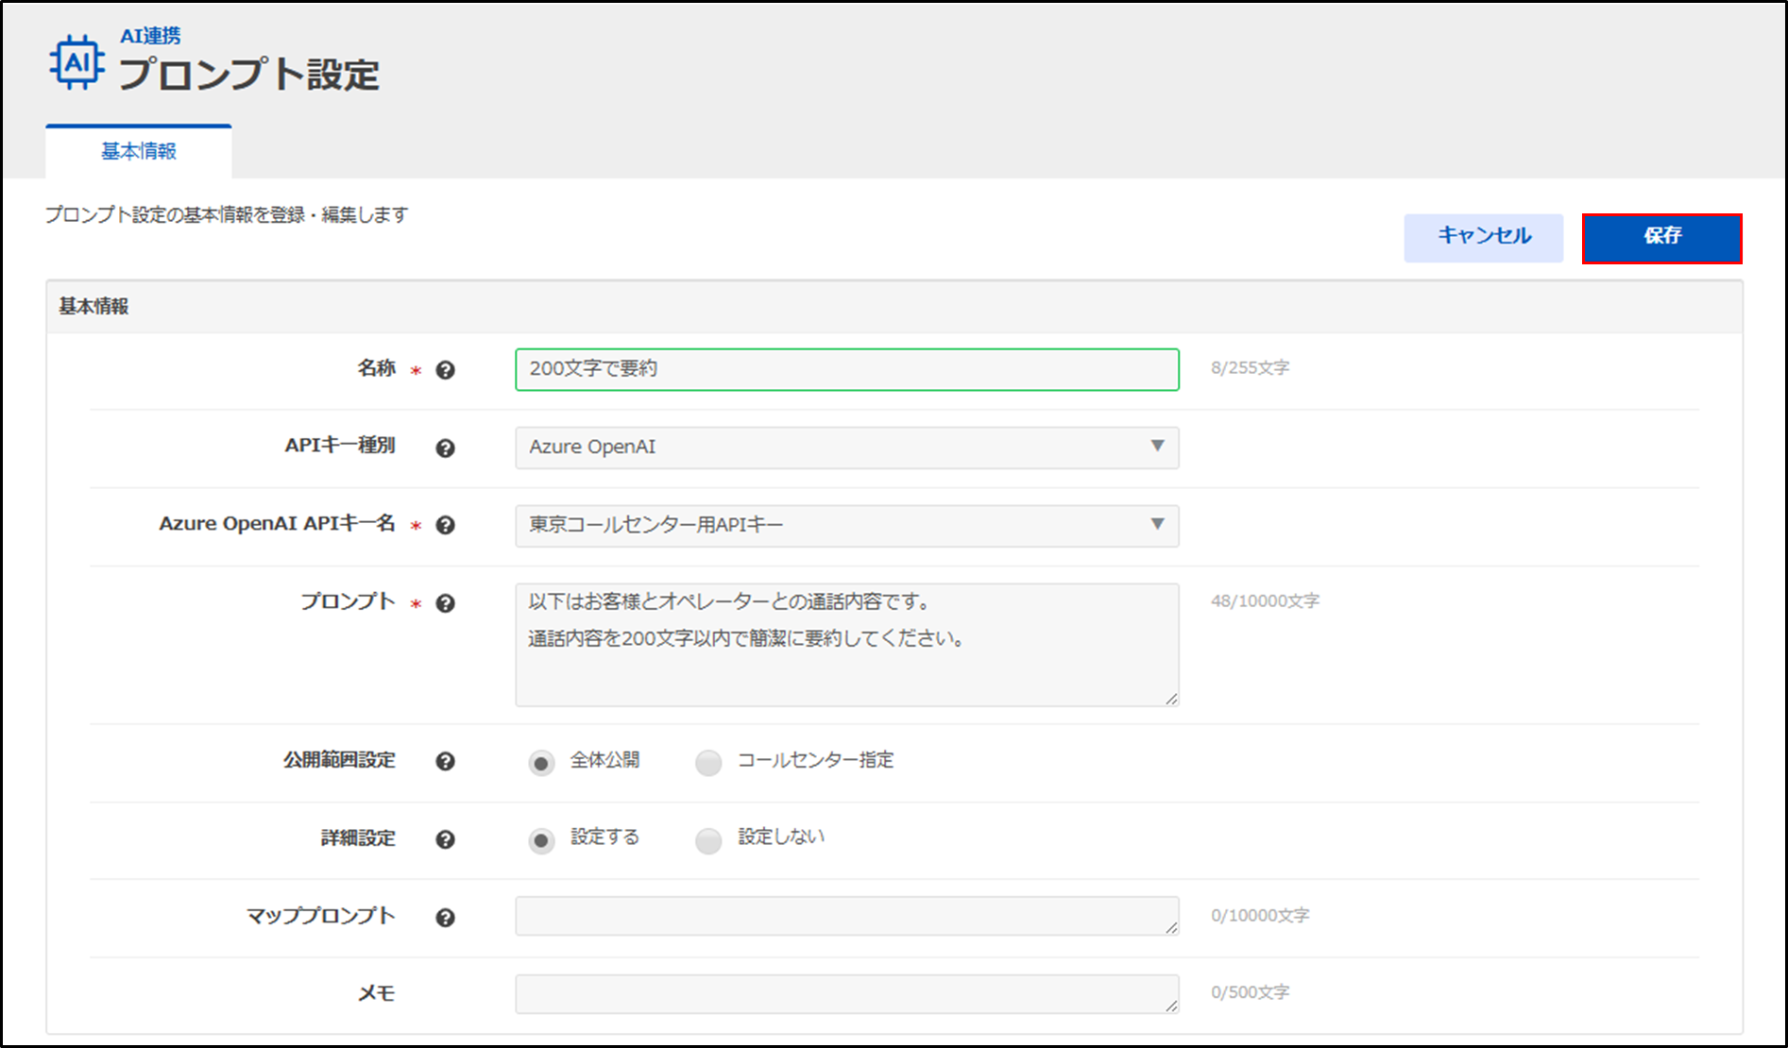Click help icon next to プロンプト label

tap(445, 603)
